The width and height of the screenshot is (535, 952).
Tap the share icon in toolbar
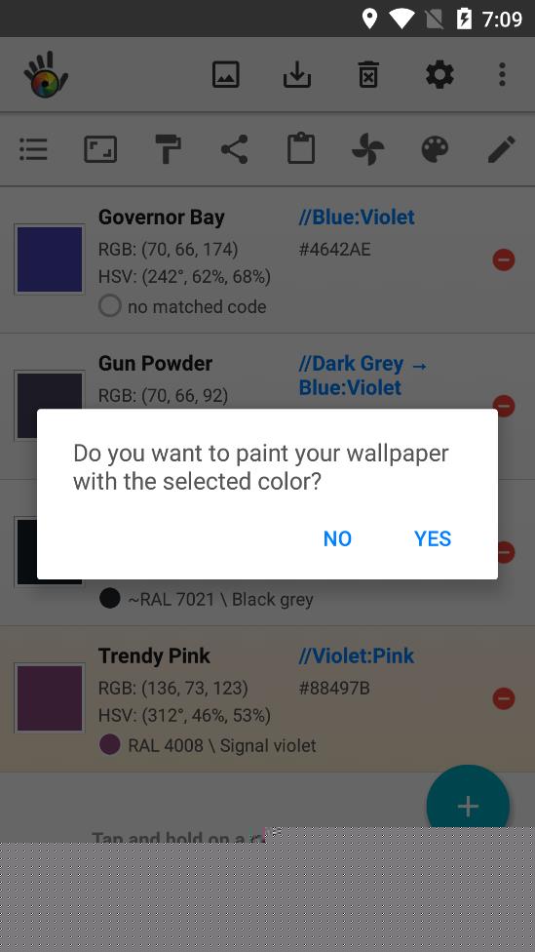234,149
